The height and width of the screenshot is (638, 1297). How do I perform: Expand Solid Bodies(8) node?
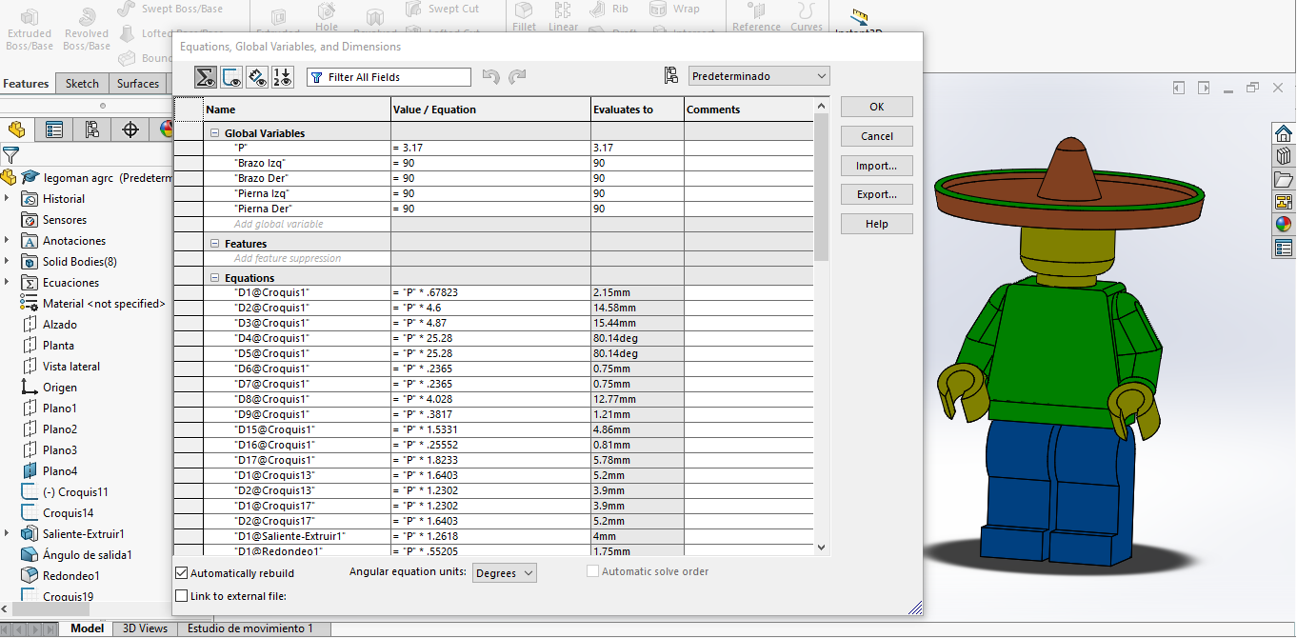7,262
